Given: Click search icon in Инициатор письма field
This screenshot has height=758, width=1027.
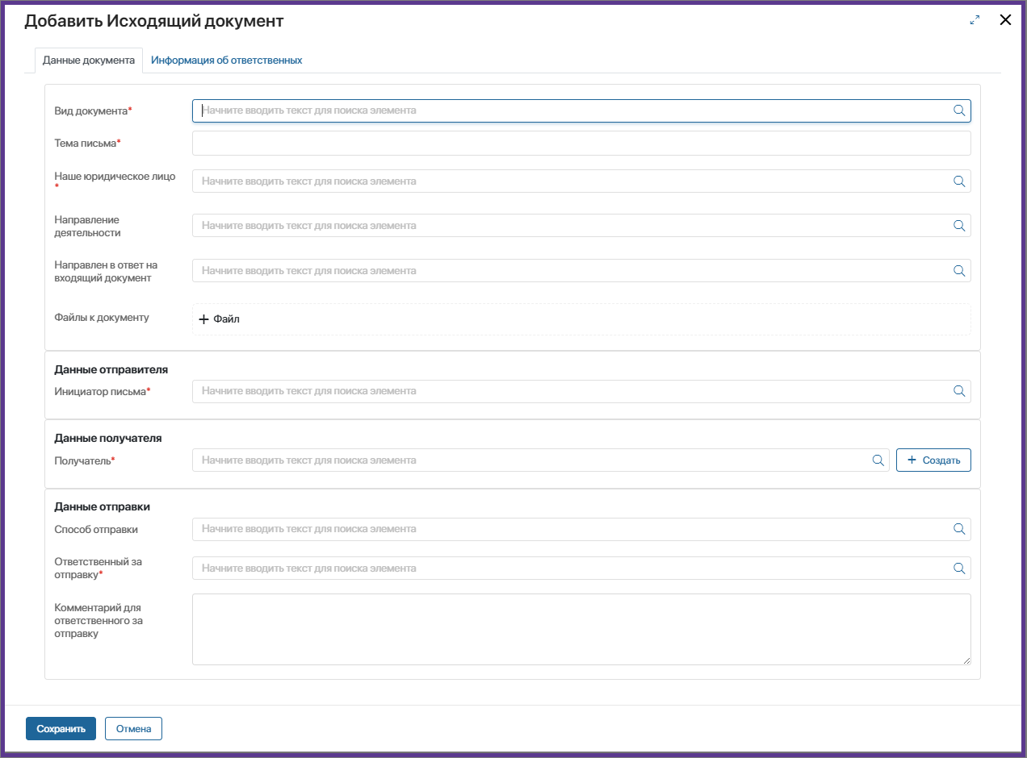Looking at the screenshot, I should [x=959, y=391].
